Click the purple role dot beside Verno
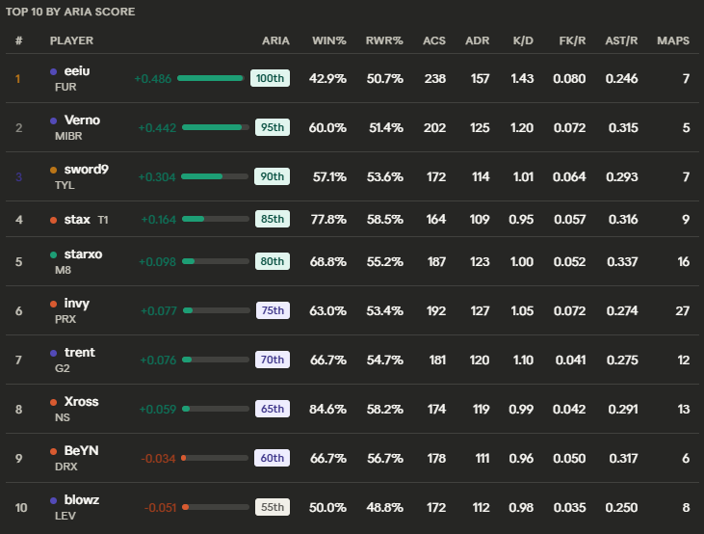 click(53, 120)
